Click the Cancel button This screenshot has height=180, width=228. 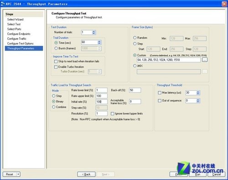coord(217,175)
